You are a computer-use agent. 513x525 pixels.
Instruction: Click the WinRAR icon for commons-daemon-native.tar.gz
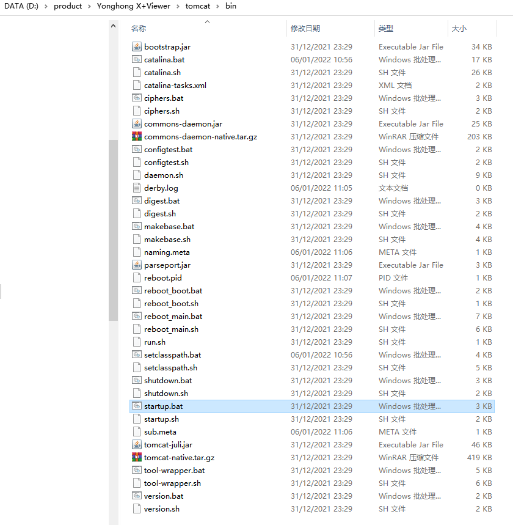point(137,136)
